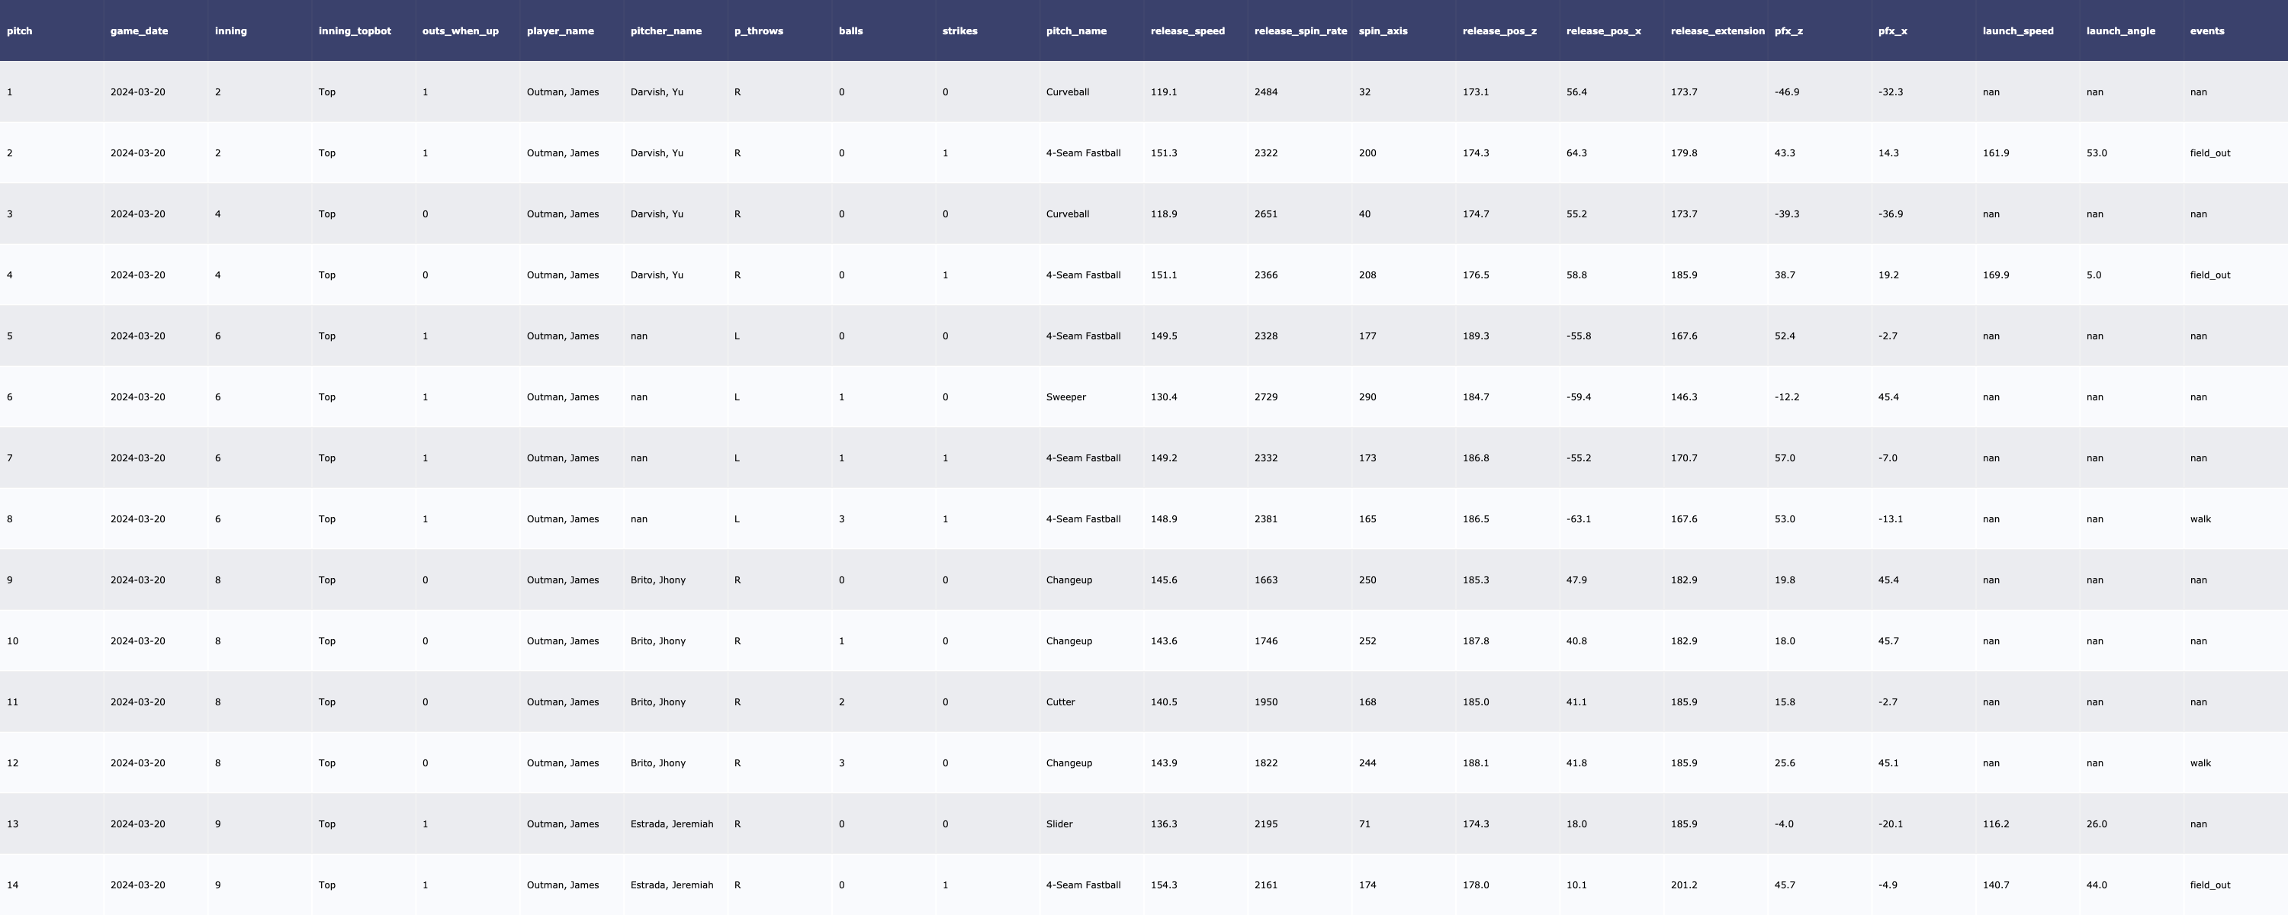Select launch angle value 53.0
This screenshot has height=915, width=2288.
coord(2096,152)
